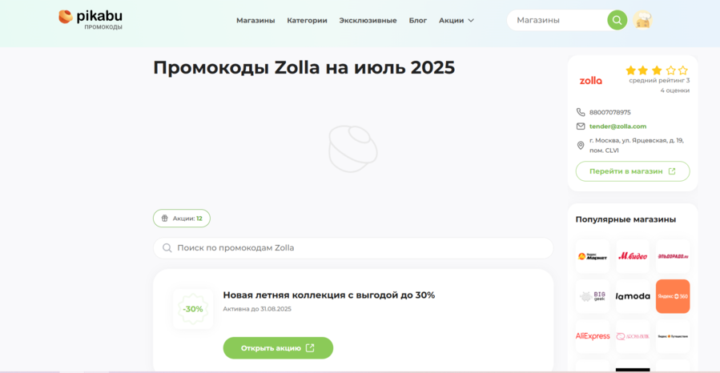Image resolution: width=720 pixels, height=373 pixels.
Task: Open the Категории menu item
Action: [x=308, y=20]
